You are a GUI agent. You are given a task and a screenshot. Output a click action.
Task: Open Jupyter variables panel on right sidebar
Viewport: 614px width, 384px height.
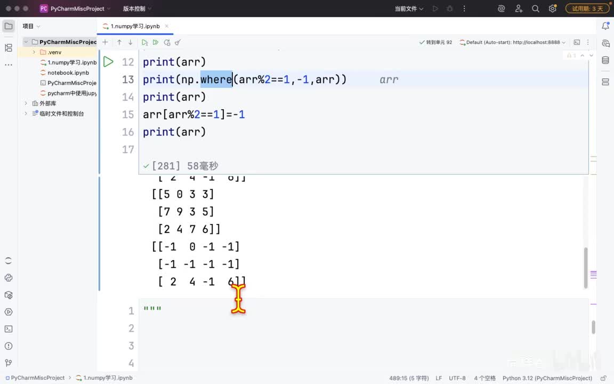point(605,82)
